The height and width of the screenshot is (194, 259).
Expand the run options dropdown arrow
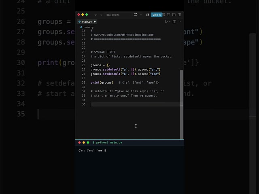[170, 21]
